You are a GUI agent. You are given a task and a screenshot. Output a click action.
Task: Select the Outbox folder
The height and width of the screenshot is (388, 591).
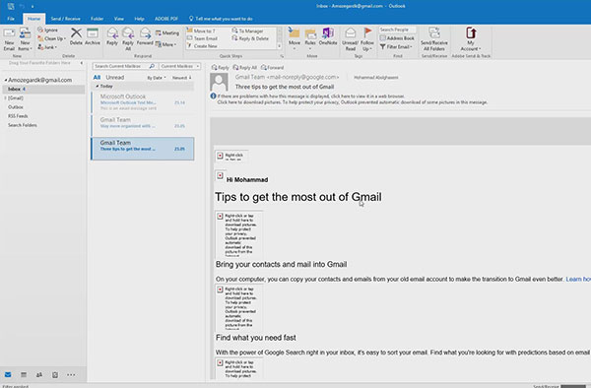point(16,107)
